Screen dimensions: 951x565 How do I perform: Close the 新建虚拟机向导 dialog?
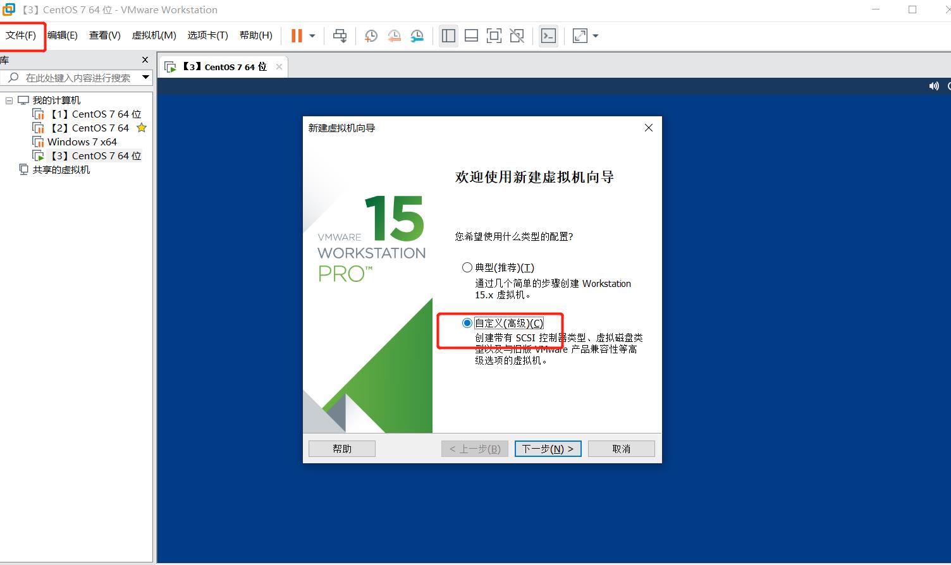[648, 128]
